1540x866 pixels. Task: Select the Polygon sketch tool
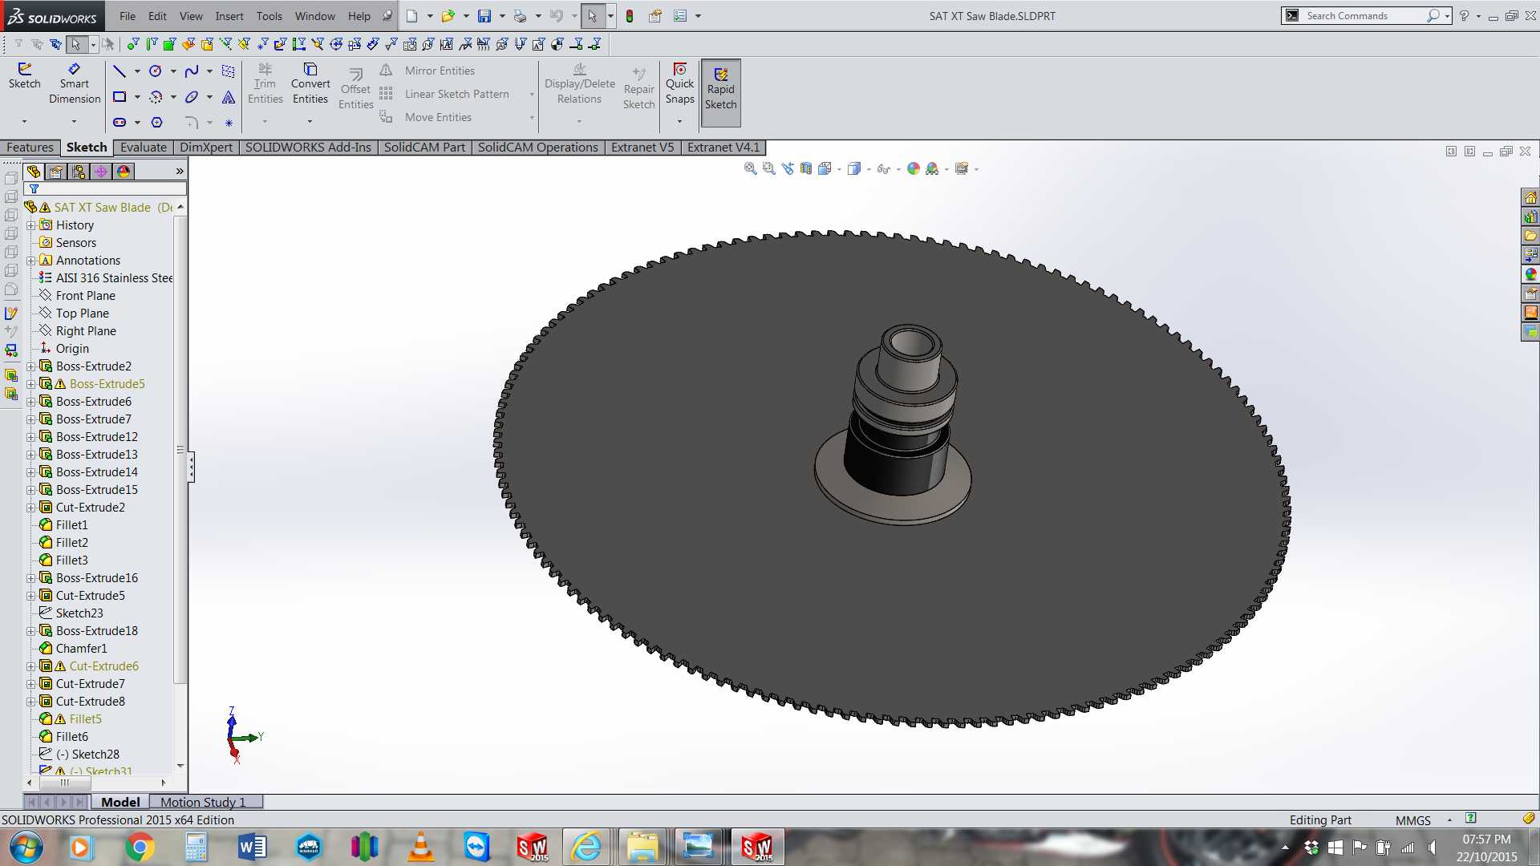(x=157, y=123)
